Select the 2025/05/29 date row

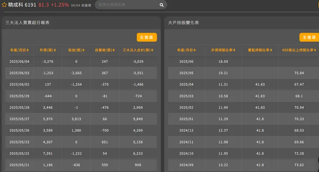click(81, 96)
